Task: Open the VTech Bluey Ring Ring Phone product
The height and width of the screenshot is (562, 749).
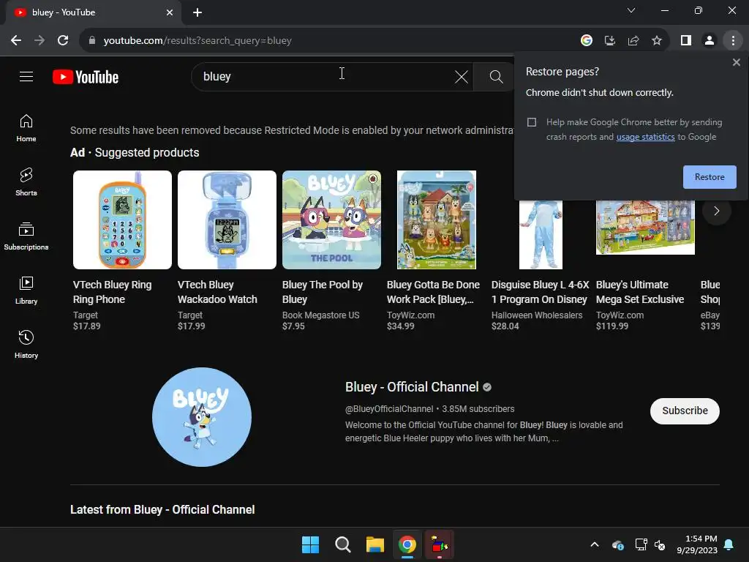Action: coord(122,220)
